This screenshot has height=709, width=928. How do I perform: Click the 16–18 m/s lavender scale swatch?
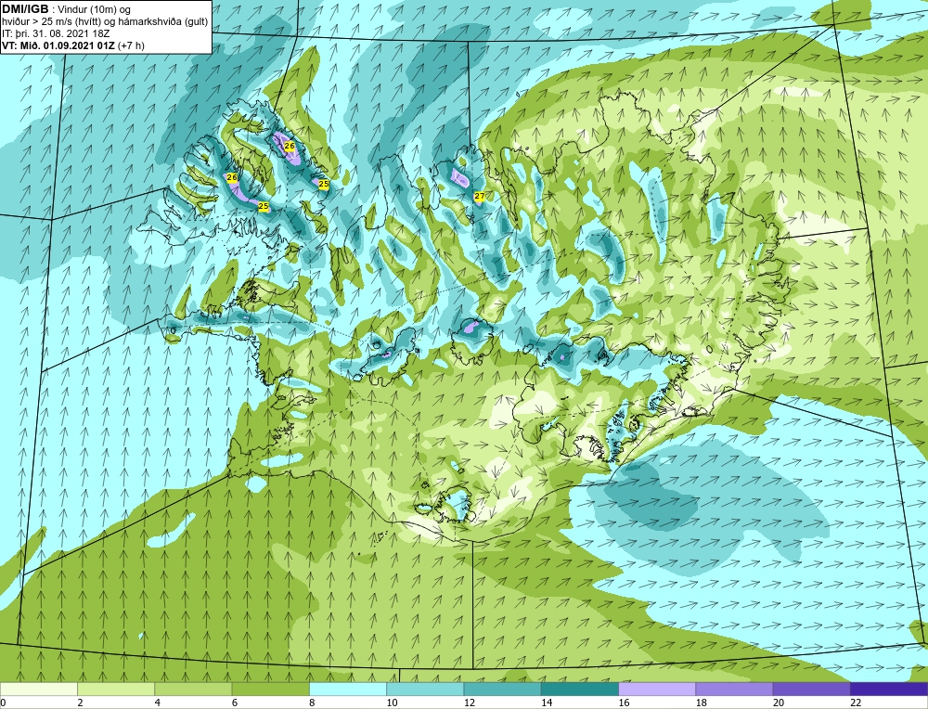pos(657,689)
